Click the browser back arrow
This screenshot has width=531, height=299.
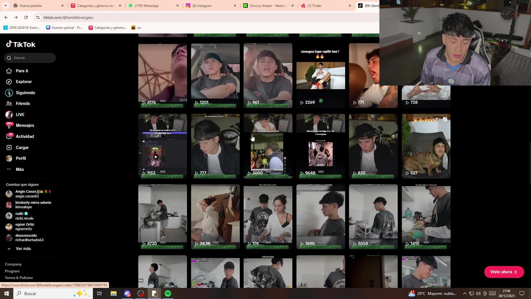click(x=6, y=17)
